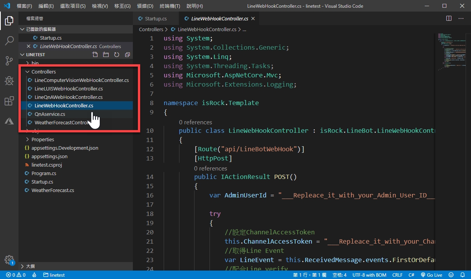The image size is (471, 279).
Task: Open the notifications bell in status bar
Action: [463, 275]
